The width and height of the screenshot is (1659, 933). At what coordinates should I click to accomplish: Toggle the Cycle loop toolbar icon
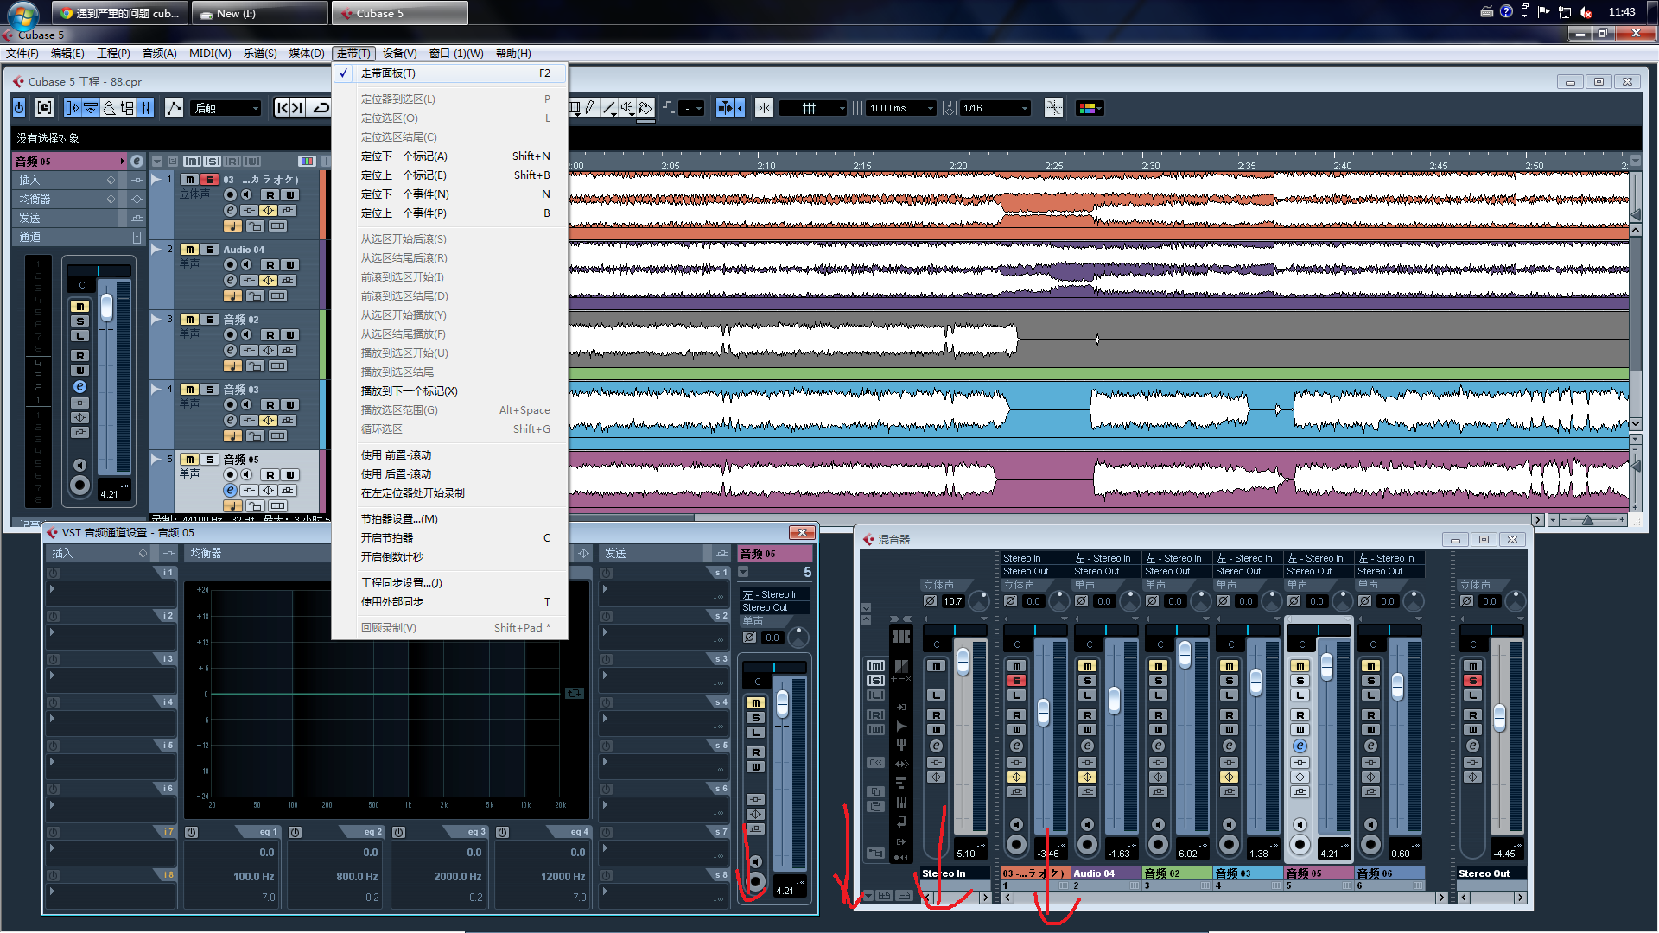[x=321, y=108]
